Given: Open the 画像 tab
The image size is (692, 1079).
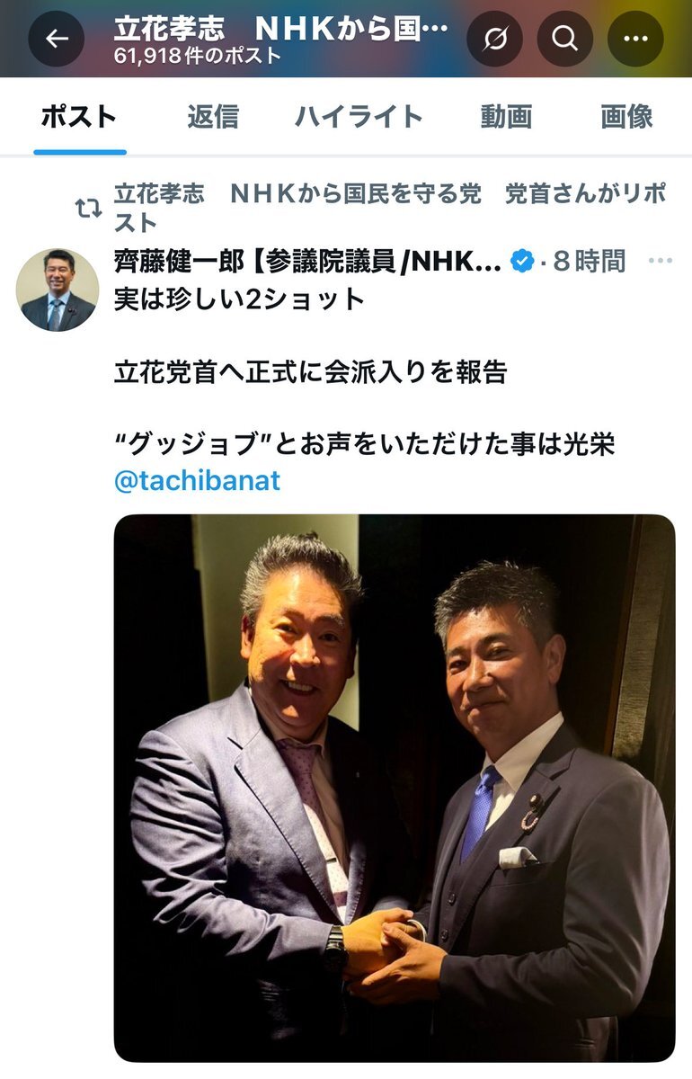Looking at the screenshot, I should pyautogui.click(x=626, y=117).
